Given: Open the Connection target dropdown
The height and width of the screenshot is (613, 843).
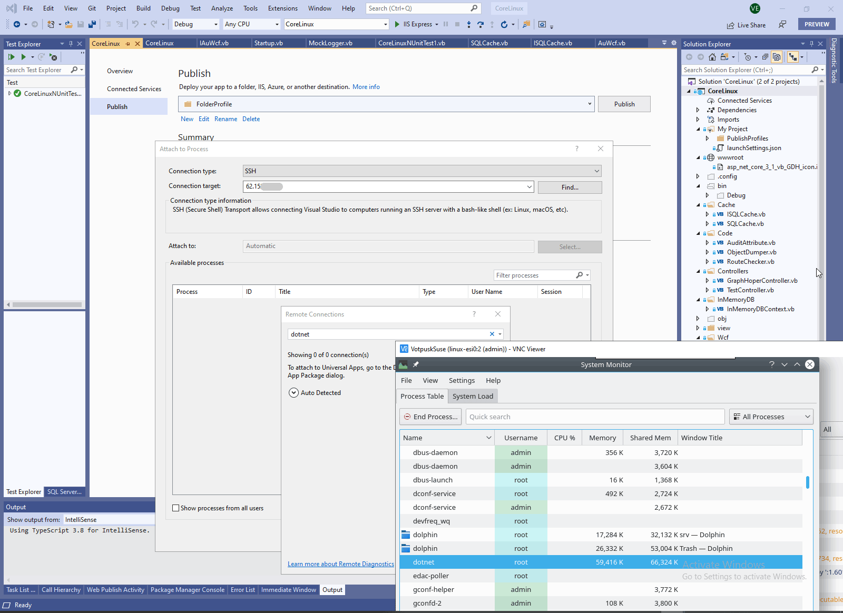Looking at the screenshot, I should click(x=529, y=186).
